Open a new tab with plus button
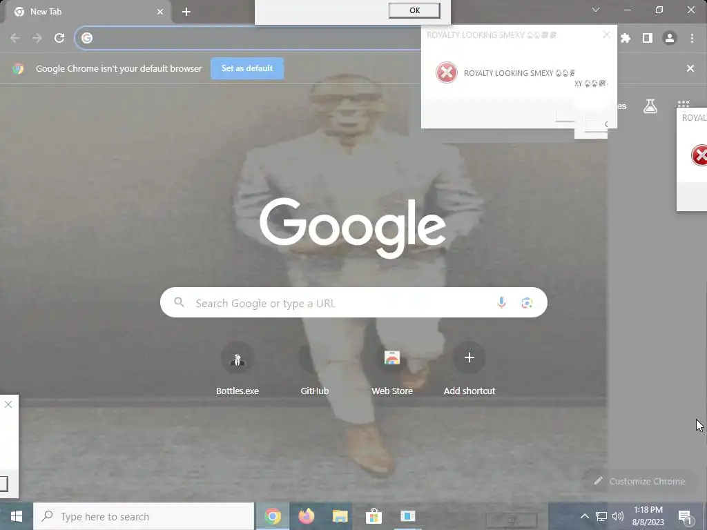Image resolution: width=707 pixels, height=530 pixels. [x=186, y=12]
